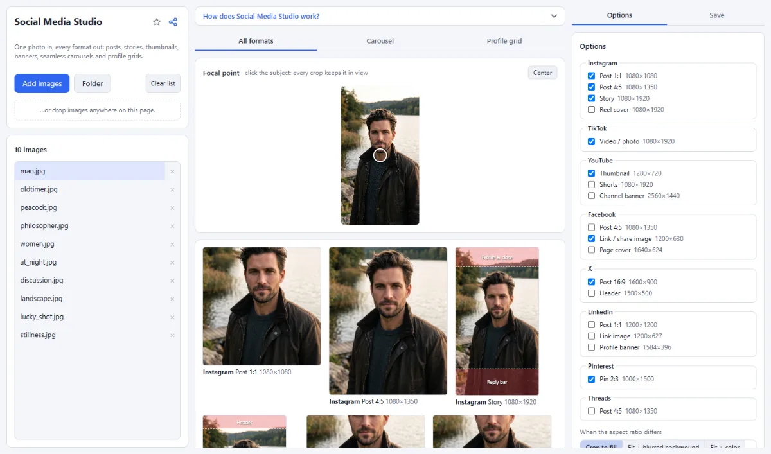Image resolution: width=771 pixels, height=454 pixels.
Task: Click the focal point circle marker on photo
Action: (380, 155)
